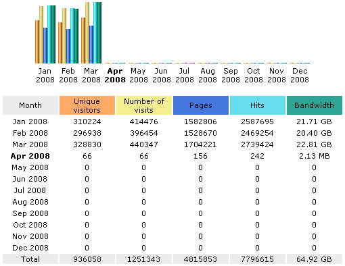345x266 pixels.
Task: Click hits value 2469254
Action: 257,133
